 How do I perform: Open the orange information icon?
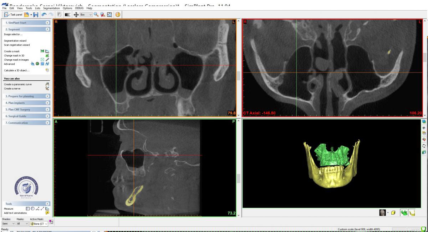tap(117, 15)
